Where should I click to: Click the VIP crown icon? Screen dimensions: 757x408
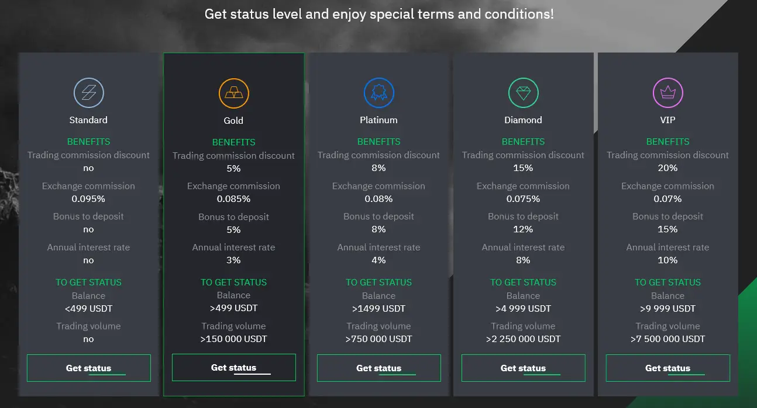coord(668,93)
